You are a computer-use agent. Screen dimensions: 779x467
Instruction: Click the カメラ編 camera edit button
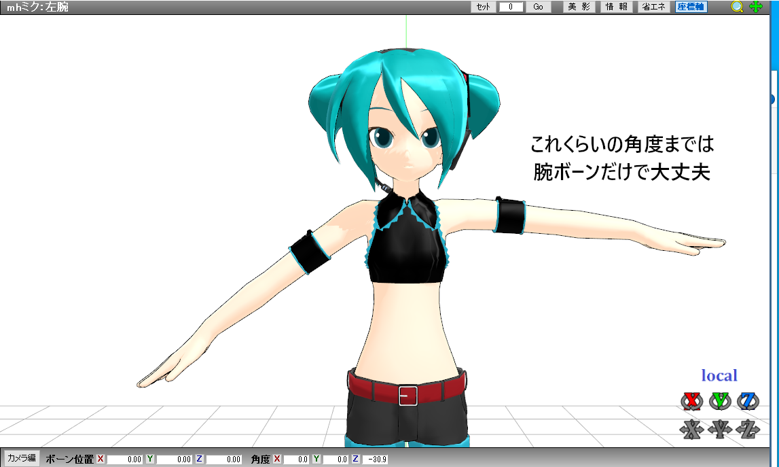22,458
